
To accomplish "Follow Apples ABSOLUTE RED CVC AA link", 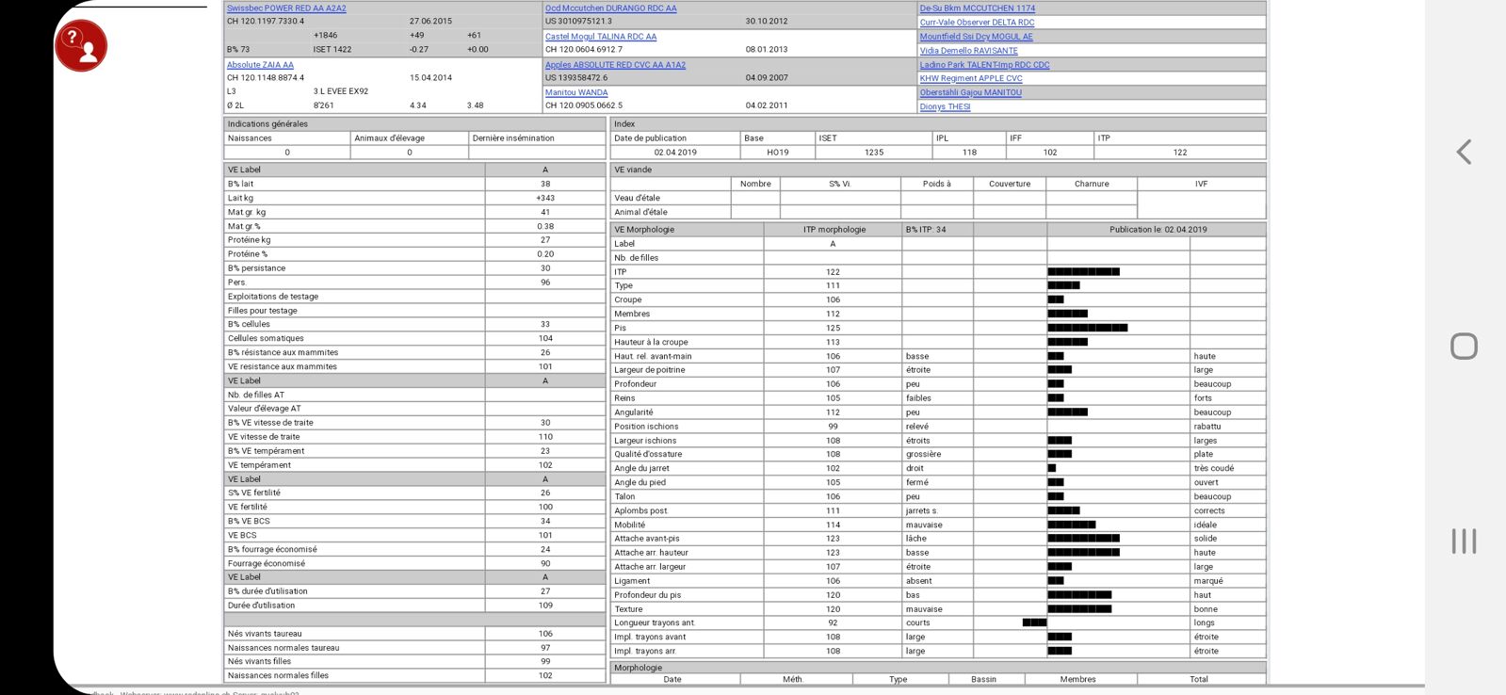I will pos(615,65).
